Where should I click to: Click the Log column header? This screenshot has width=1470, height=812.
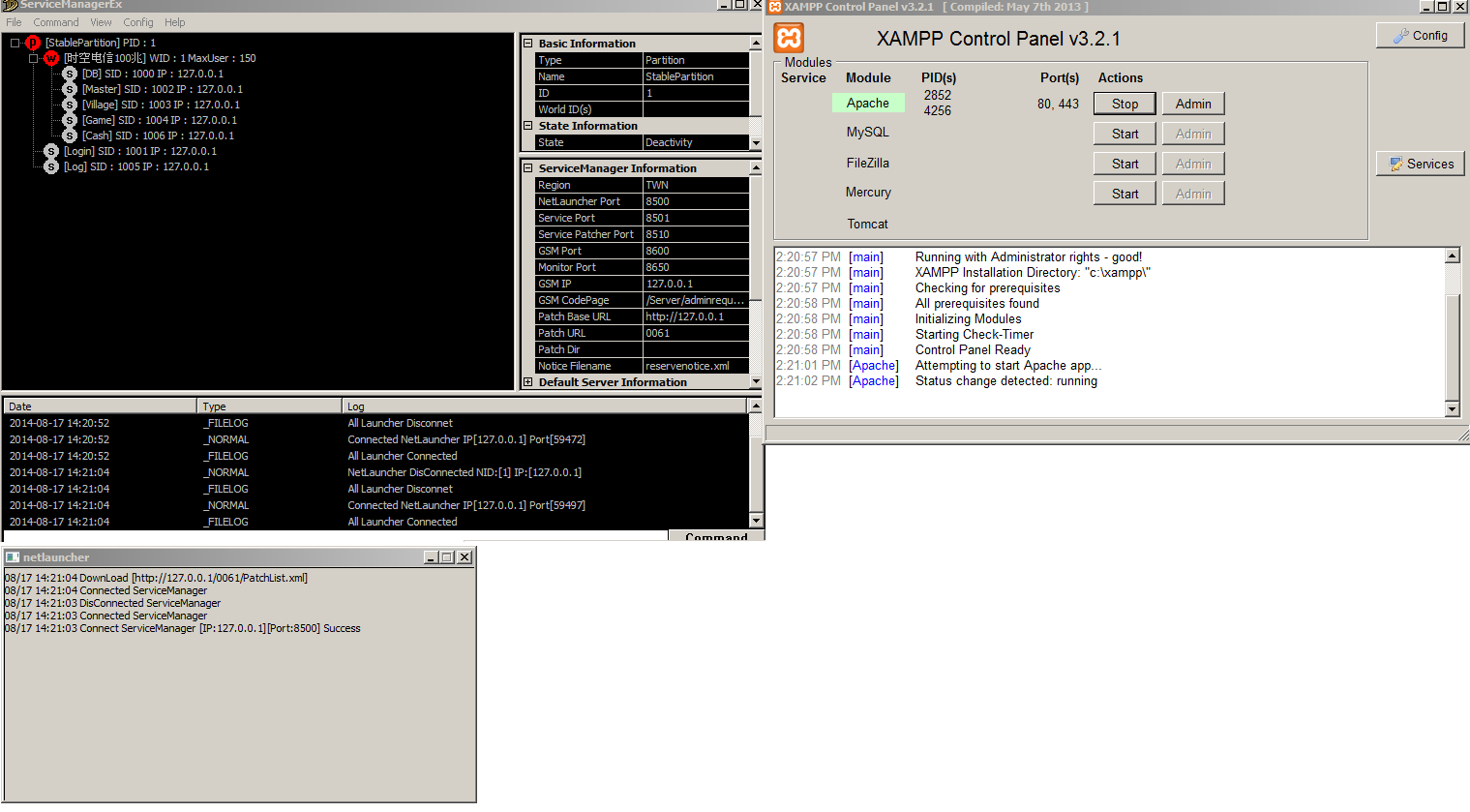tap(546, 406)
